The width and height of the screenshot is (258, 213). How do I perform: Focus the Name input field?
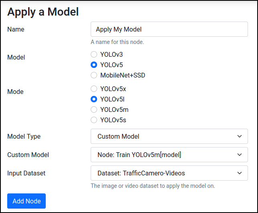pos(169,29)
